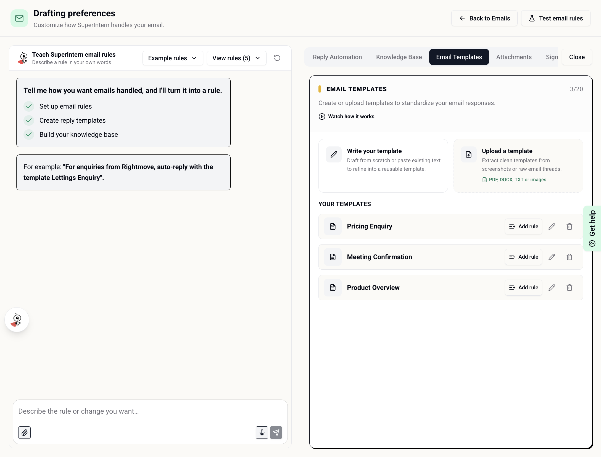The height and width of the screenshot is (457, 601).
Task: Click Add rule for Meeting Confirmation
Action: (x=523, y=257)
